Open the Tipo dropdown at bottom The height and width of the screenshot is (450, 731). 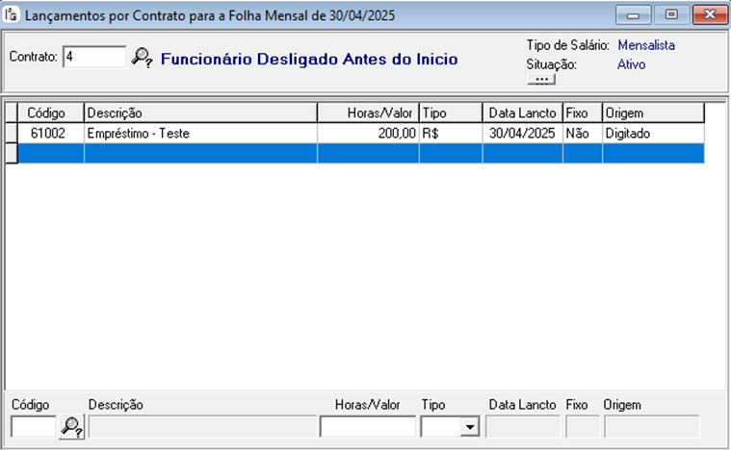[x=470, y=427]
